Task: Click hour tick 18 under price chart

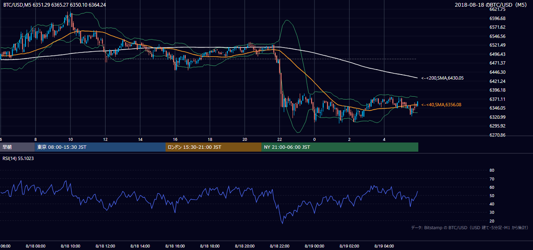Action: [210, 140]
